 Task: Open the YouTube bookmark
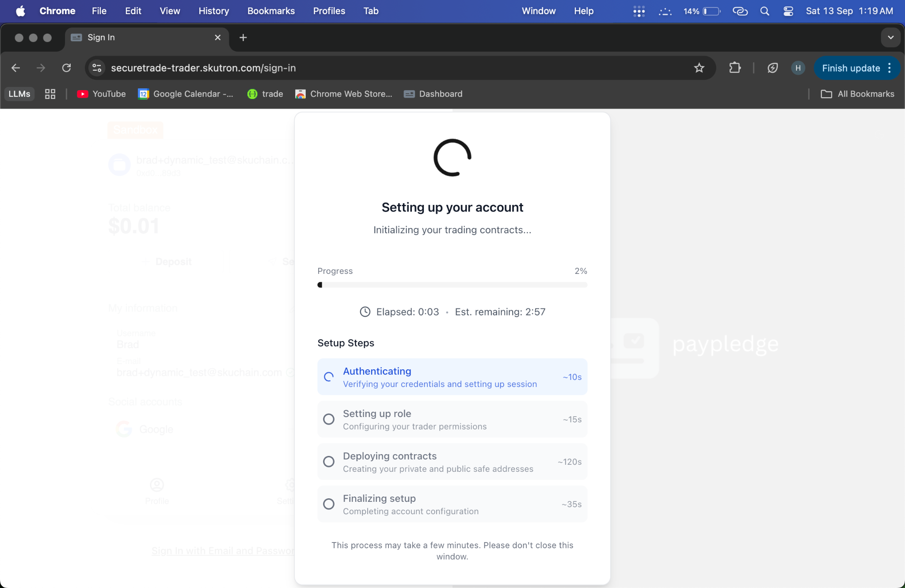[101, 94]
